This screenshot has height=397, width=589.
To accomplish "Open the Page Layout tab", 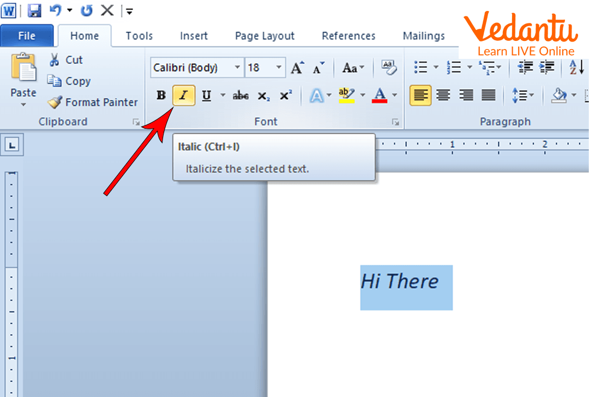I will point(265,36).
